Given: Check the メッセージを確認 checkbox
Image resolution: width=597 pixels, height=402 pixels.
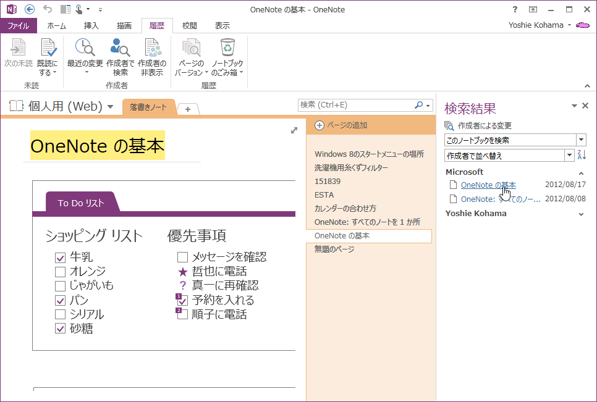Looking at the screenshot, I should pyautogui.click(x=182, y=258).
